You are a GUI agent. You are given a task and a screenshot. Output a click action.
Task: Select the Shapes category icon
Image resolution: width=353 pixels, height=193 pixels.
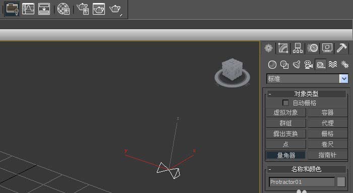point(284,65)
